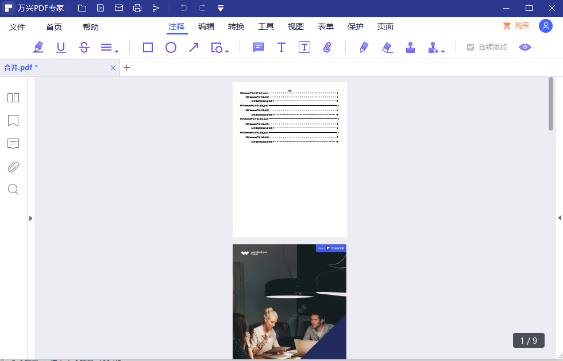Open the bookmarks side panel
This screenshot has height=361, width=563.
(x=13, y=120)
